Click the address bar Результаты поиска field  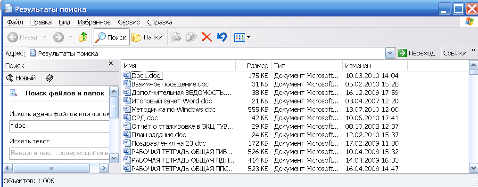(x=207, y=54)
